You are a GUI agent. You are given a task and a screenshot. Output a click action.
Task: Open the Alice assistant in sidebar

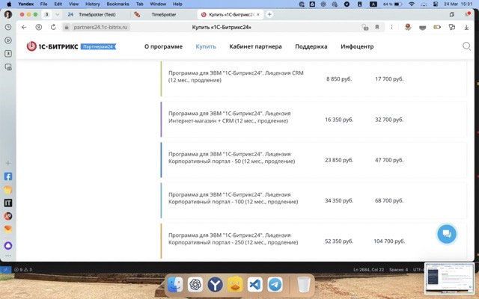[x=8, y=245]
